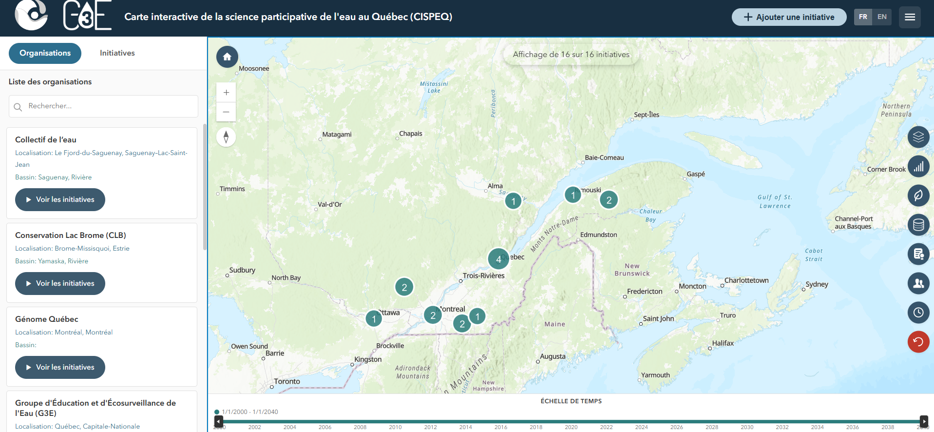Click the Rechercher search field
934x432 pixels.
tap(103, 106)
